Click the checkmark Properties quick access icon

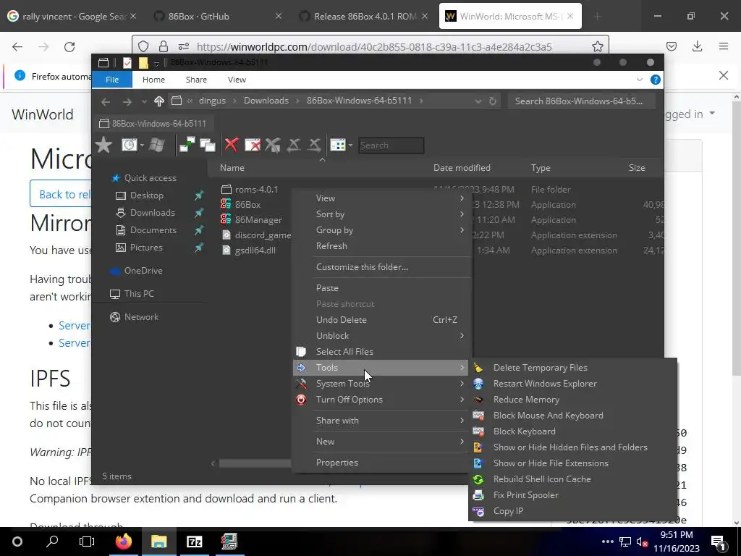[127, 62]
